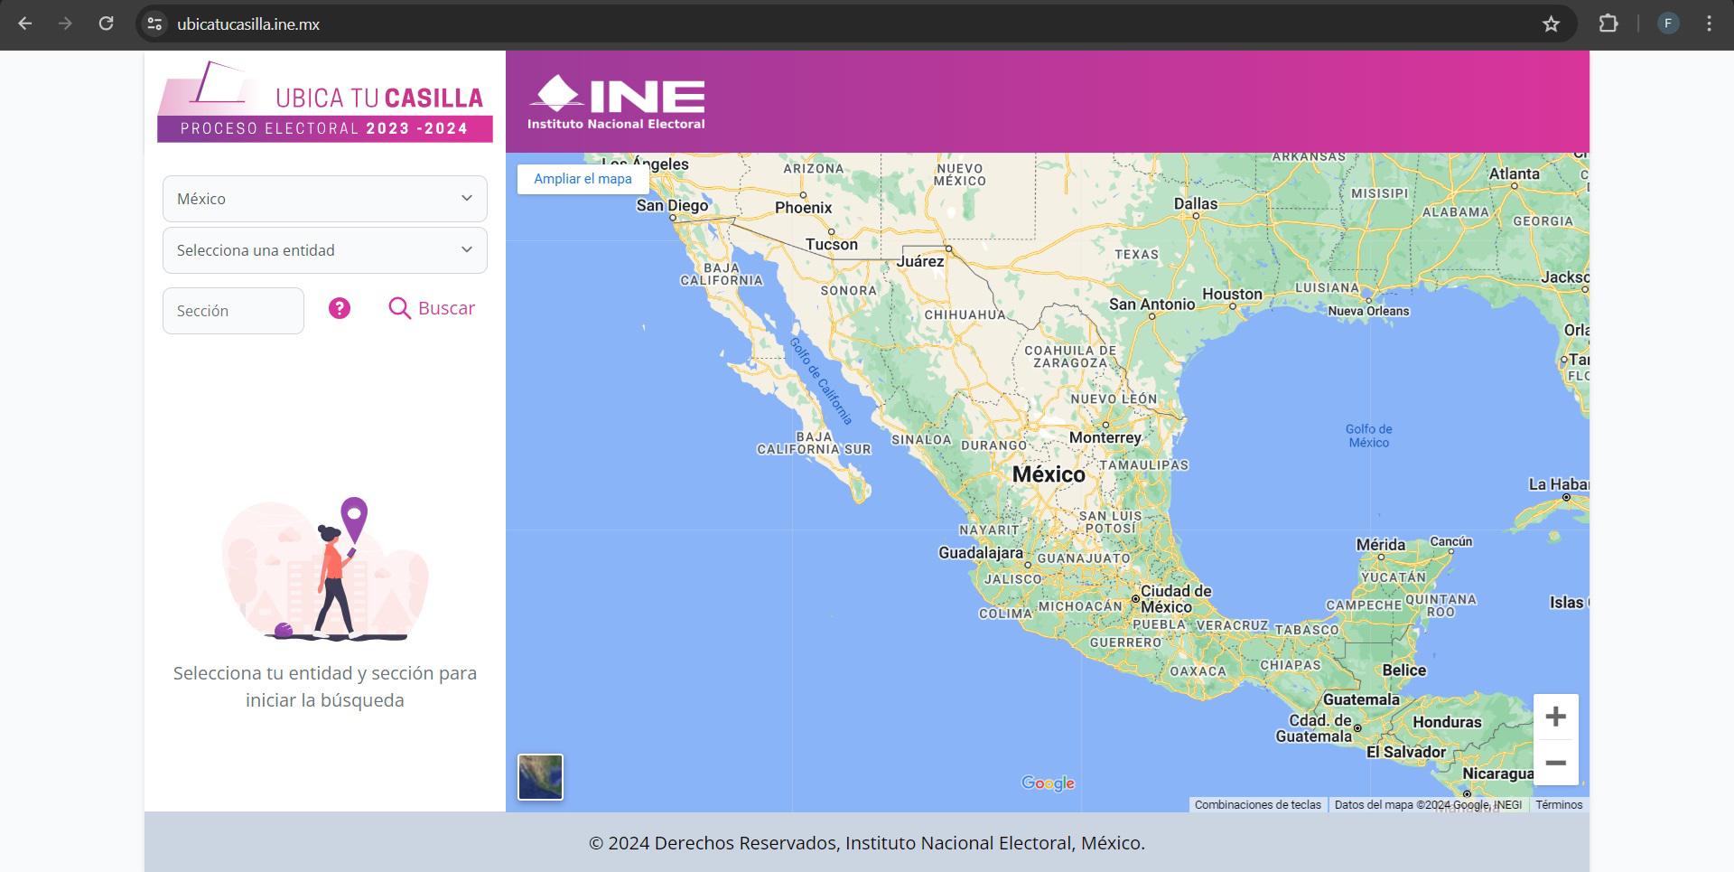
Task: Open the Chrome three-dot menu
Action: coord(1709,24)
